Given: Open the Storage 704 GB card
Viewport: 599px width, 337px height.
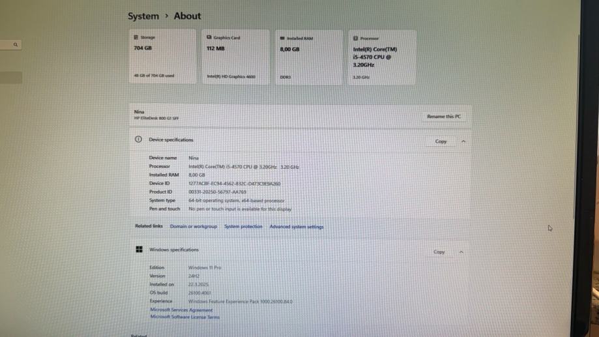Looking at the screenshot, I should [162, 56].
